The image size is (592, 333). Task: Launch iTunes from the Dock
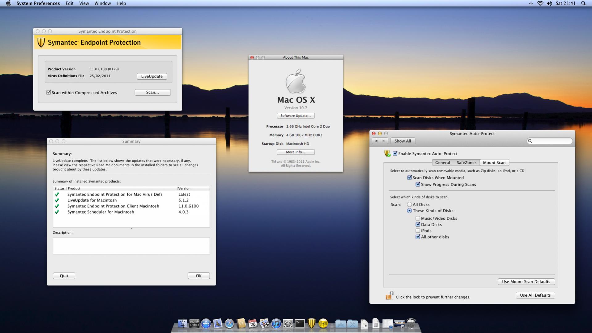[x=276, y=323]
